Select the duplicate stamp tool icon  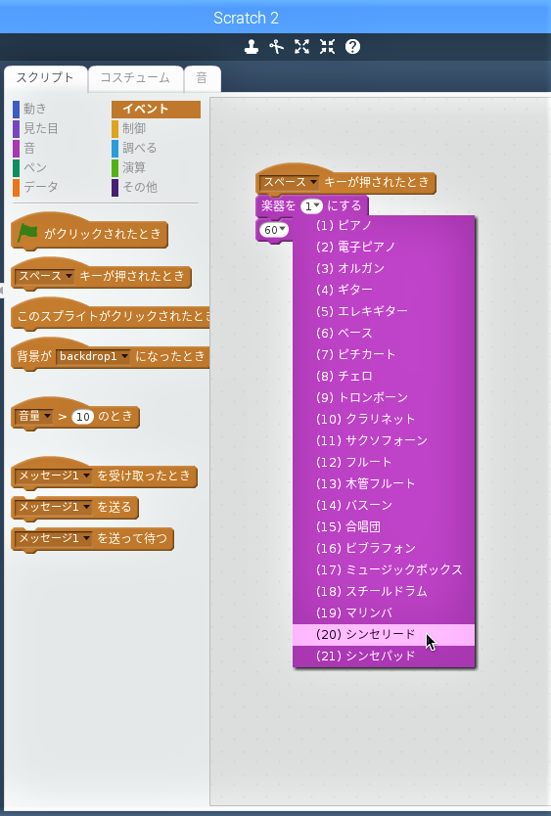[x=251, y=47]
